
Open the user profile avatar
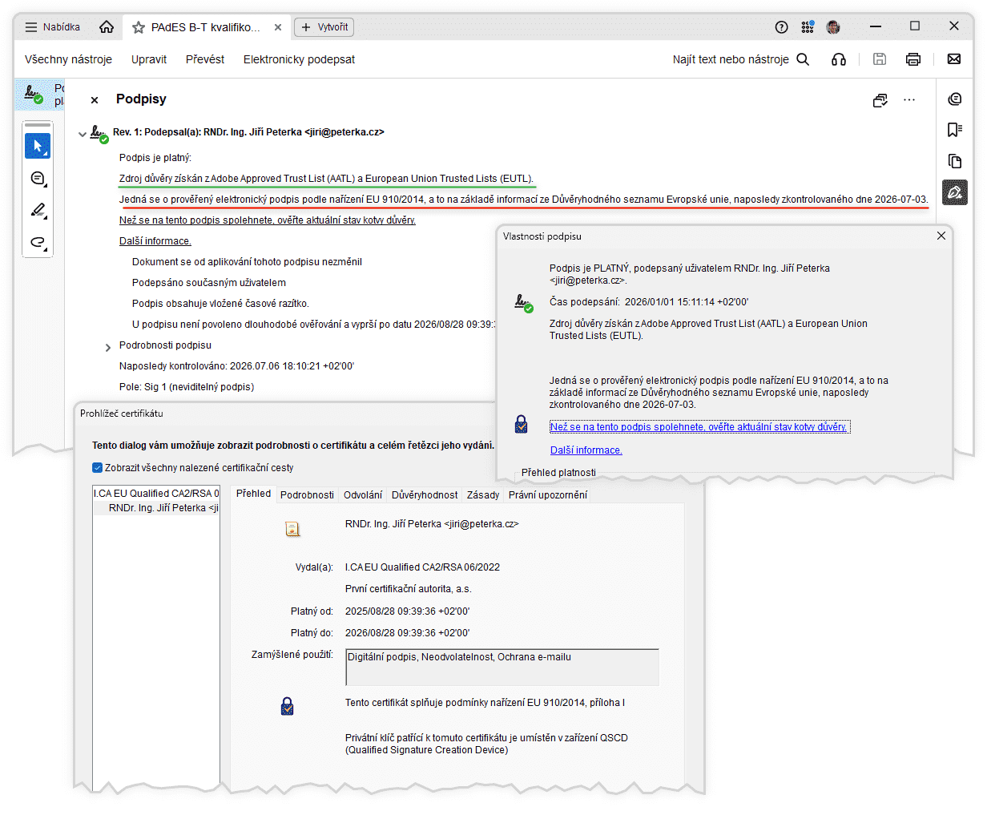pos(833,27)
